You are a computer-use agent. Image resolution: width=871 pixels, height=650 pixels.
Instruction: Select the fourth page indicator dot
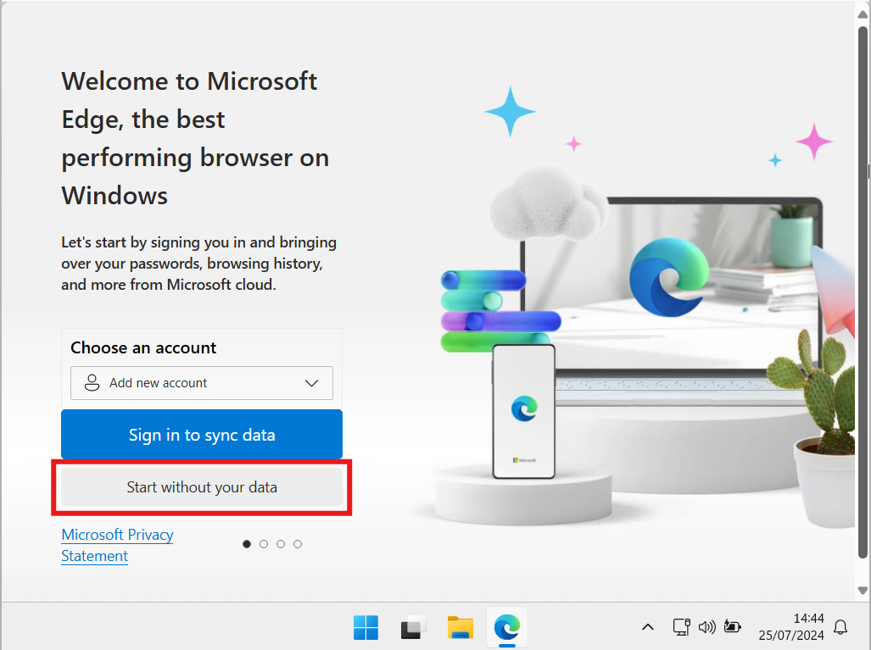point(298,544)
